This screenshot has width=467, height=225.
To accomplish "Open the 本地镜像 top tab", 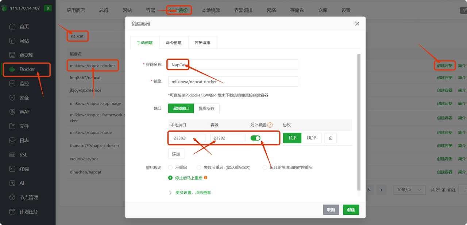I will [211, 10].
